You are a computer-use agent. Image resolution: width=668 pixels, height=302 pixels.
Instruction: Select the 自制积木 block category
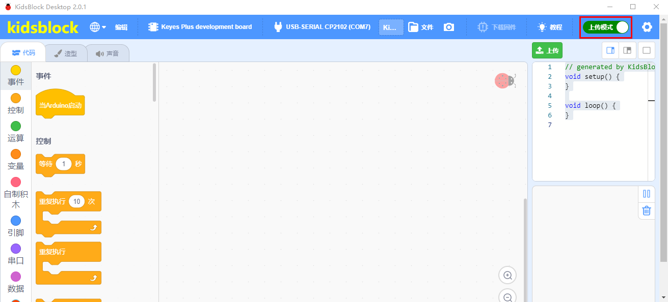pyautogui.click(x=16, y=193)
